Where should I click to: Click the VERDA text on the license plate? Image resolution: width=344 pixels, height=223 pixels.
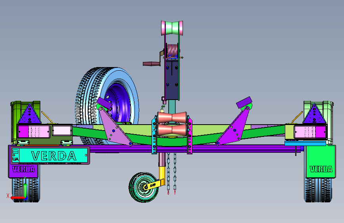tap(54, 156)
